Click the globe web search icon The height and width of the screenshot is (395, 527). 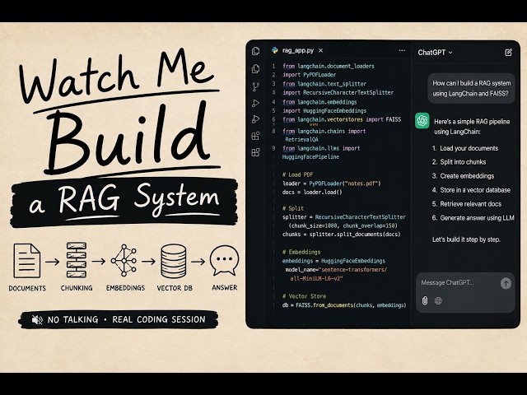click(438, 300)
